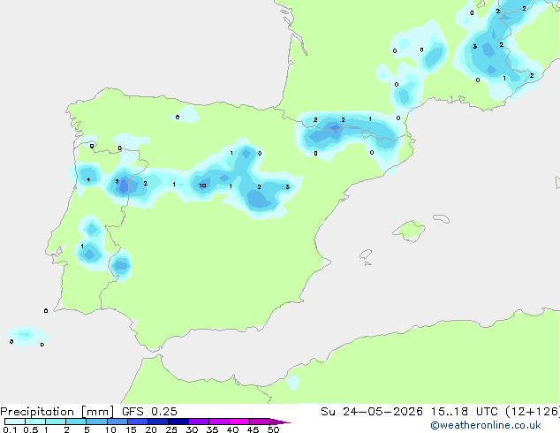560x433 pixels.
Task: Click the Menorca island outline
Action: click(x=442, y=218)
